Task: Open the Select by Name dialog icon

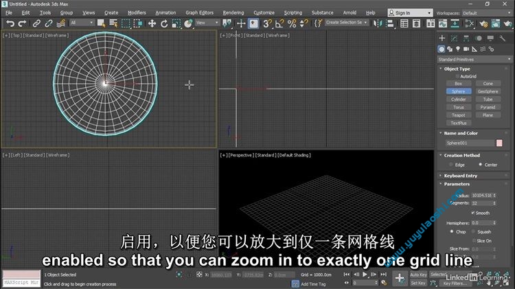Action: click(113, 23)
